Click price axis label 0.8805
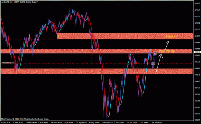201x124 pixels. click(x=197, y=55)
